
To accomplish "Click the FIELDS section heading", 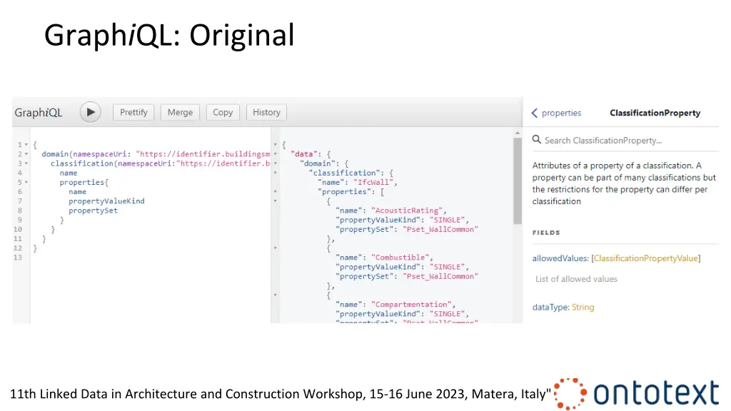I will coord(546,233).
